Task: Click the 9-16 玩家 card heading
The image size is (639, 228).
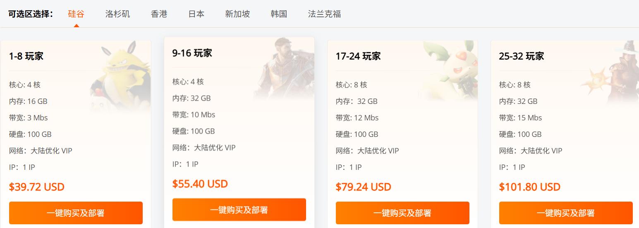Action: tap(192, 53)
